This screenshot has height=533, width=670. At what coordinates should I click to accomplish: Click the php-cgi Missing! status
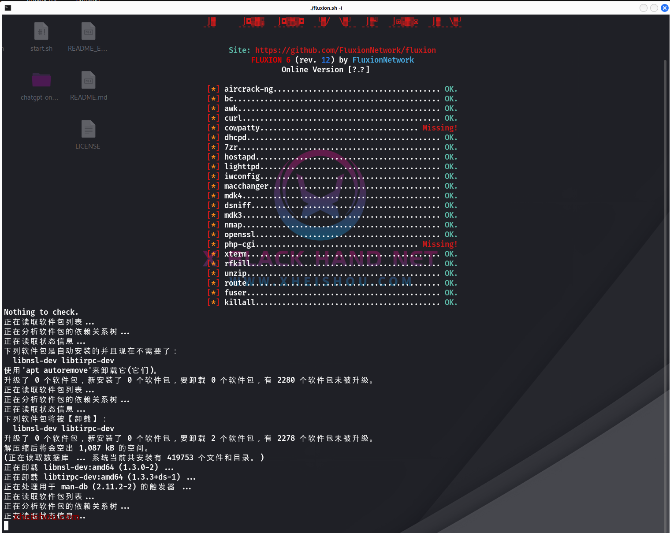pyautogui.click(x=440, y=244)
